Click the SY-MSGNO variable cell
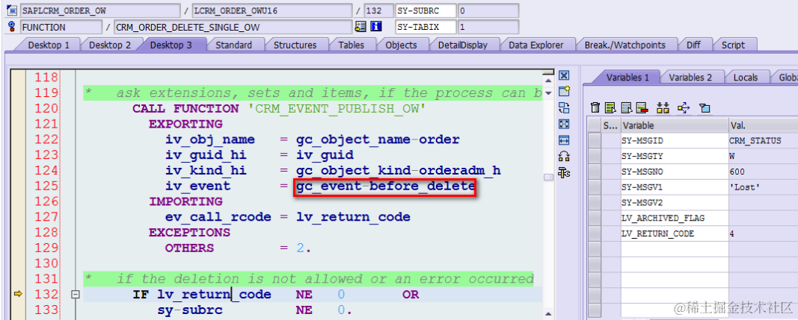 [x=675, y=172]
